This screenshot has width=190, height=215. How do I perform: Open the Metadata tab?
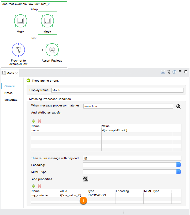click(11, 100)
